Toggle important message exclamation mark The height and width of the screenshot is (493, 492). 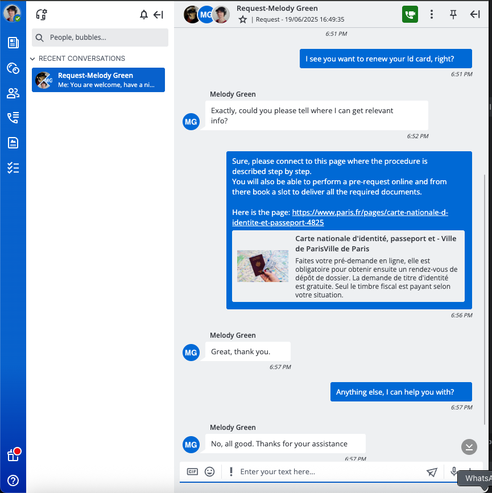pyautogui.click(x=231, y=471)
